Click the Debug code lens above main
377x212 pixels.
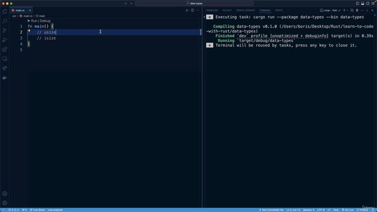45,21
